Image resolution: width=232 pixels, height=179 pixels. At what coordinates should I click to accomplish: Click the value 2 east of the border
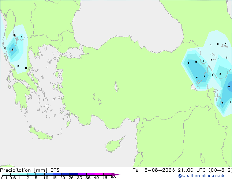tap(220, 73)
